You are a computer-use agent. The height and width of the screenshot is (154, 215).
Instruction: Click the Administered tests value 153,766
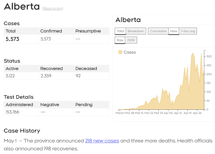click(12, 112)
